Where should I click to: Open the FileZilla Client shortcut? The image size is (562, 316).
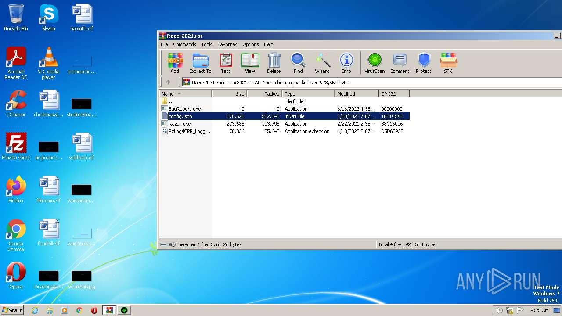(x=16, y=147)
